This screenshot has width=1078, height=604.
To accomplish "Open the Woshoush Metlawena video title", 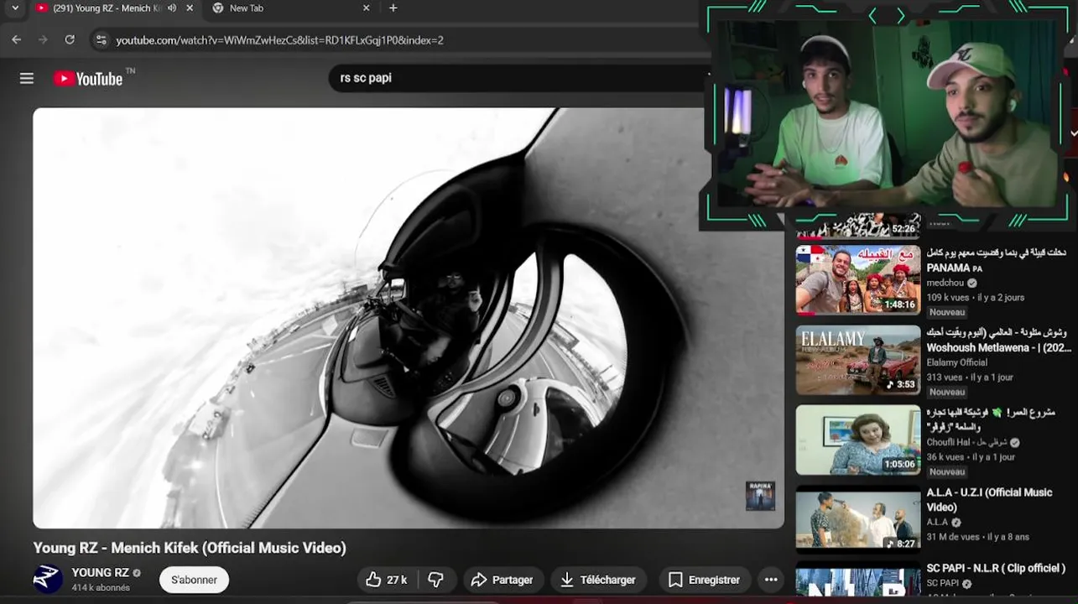I will [x=998, y=340].
